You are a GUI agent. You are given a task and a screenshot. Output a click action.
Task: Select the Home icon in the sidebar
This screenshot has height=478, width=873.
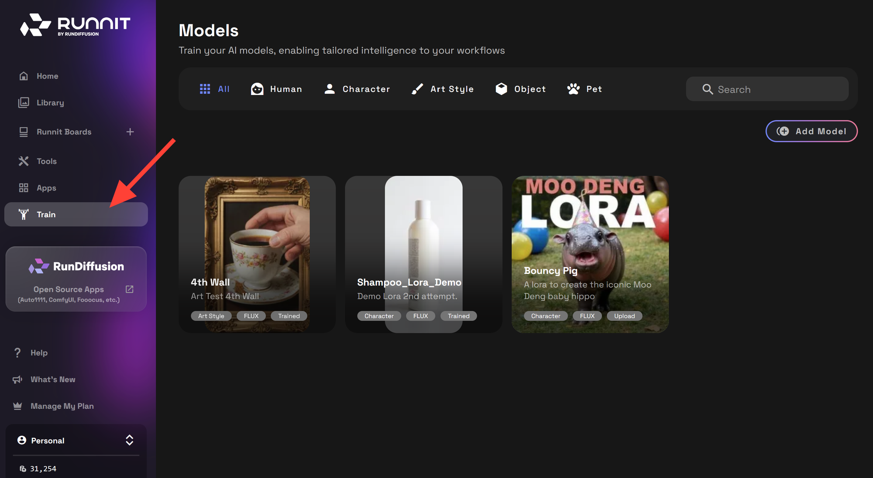(x=24, y=76)
